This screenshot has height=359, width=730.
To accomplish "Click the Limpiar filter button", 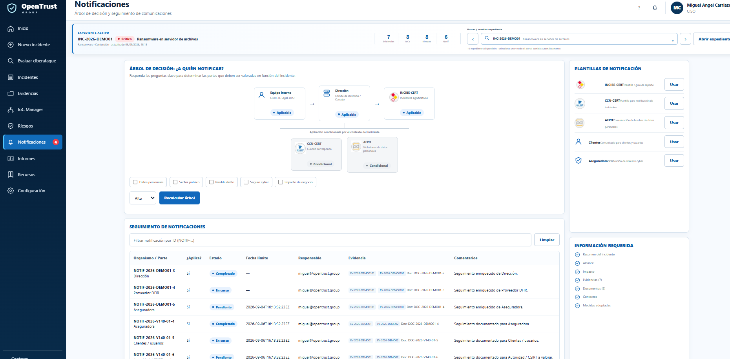I will pos(547,240).
